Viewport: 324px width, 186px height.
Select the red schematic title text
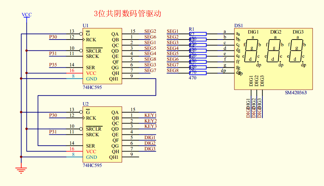(127, 14)
